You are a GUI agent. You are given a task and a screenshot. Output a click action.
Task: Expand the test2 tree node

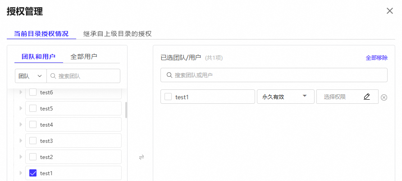pos(21,157)
